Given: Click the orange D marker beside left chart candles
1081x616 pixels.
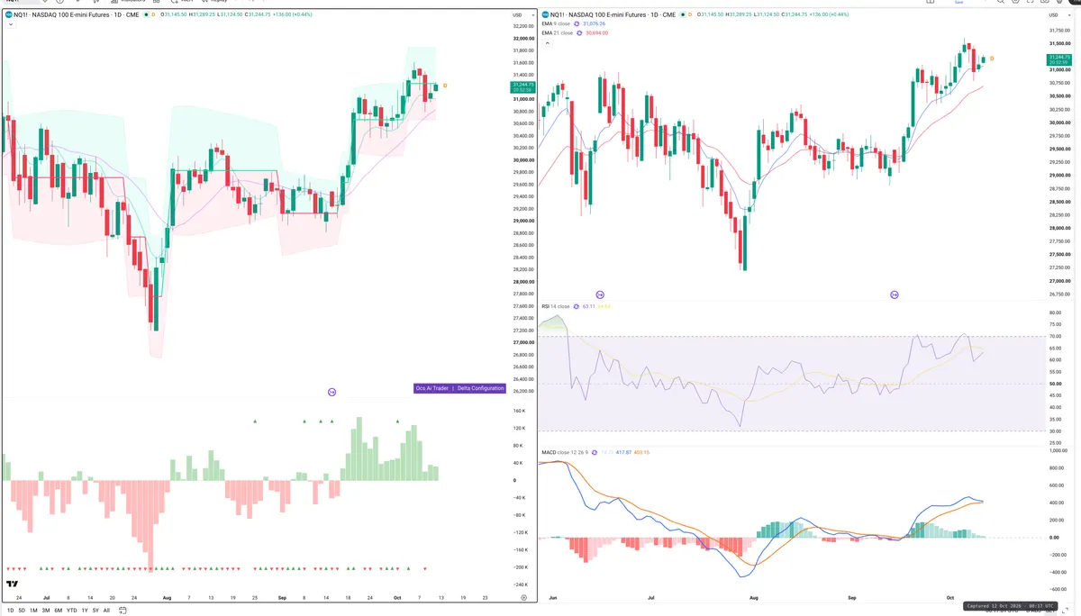Looking at the screenshot, I should point(445,86).
